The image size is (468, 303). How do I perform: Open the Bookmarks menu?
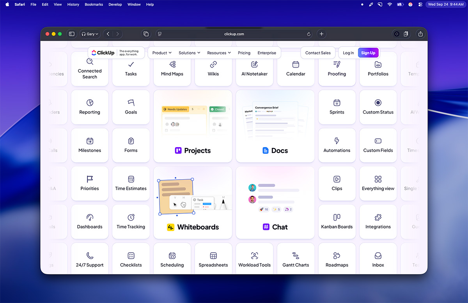click(x=94, y=4)
